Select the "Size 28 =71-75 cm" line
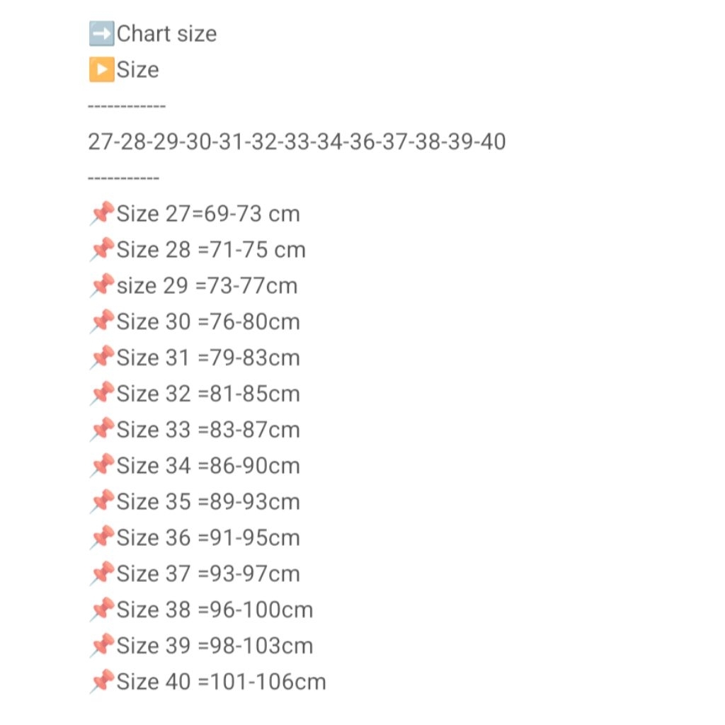The height and width of the screenshot is (725, 725). pos(211,249)
